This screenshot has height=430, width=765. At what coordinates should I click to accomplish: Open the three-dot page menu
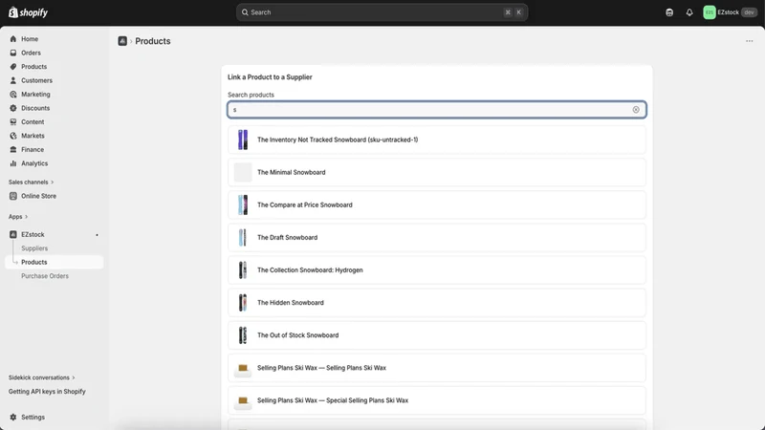(750, 41)
